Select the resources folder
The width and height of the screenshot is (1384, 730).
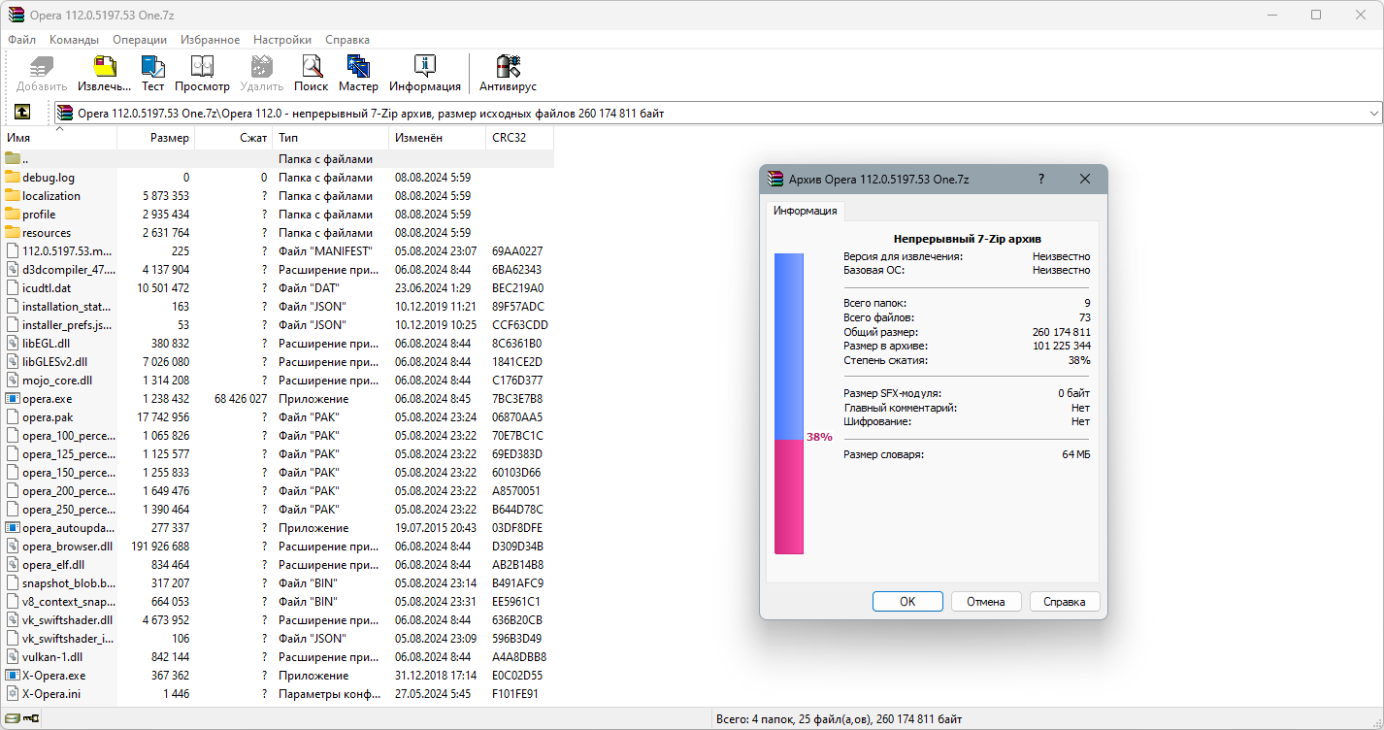point(47,233)
